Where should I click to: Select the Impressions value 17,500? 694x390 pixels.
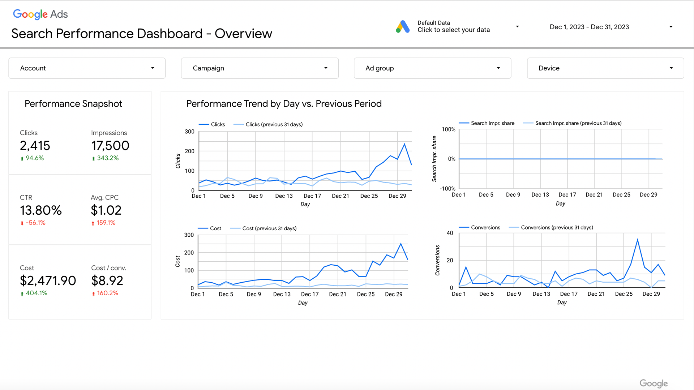point(110,146)
